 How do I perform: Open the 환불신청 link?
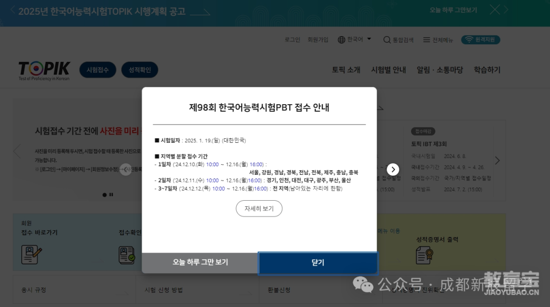279,290
